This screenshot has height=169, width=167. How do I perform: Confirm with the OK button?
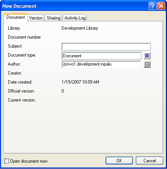pyautogui.click(x=119, y=160)
